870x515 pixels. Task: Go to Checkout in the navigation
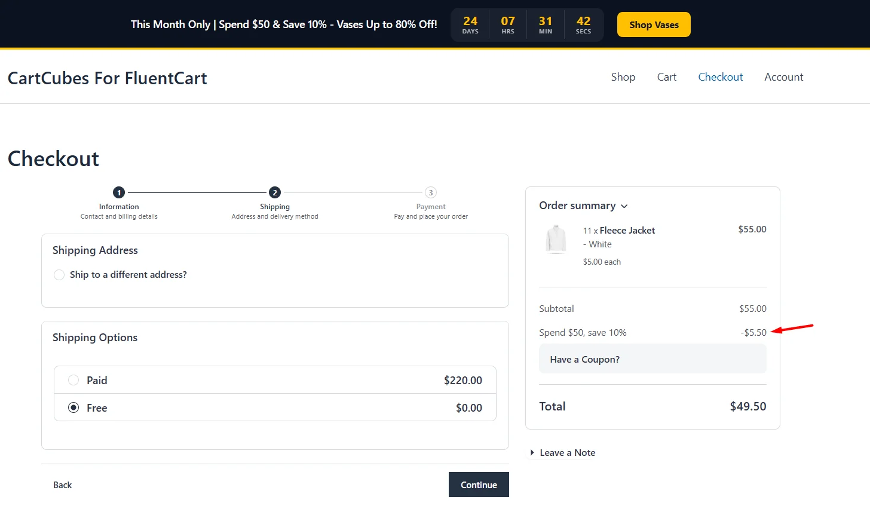click(721, 77)
